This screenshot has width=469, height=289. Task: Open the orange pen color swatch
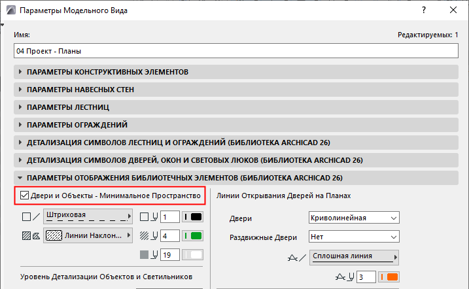click(389, 277)
